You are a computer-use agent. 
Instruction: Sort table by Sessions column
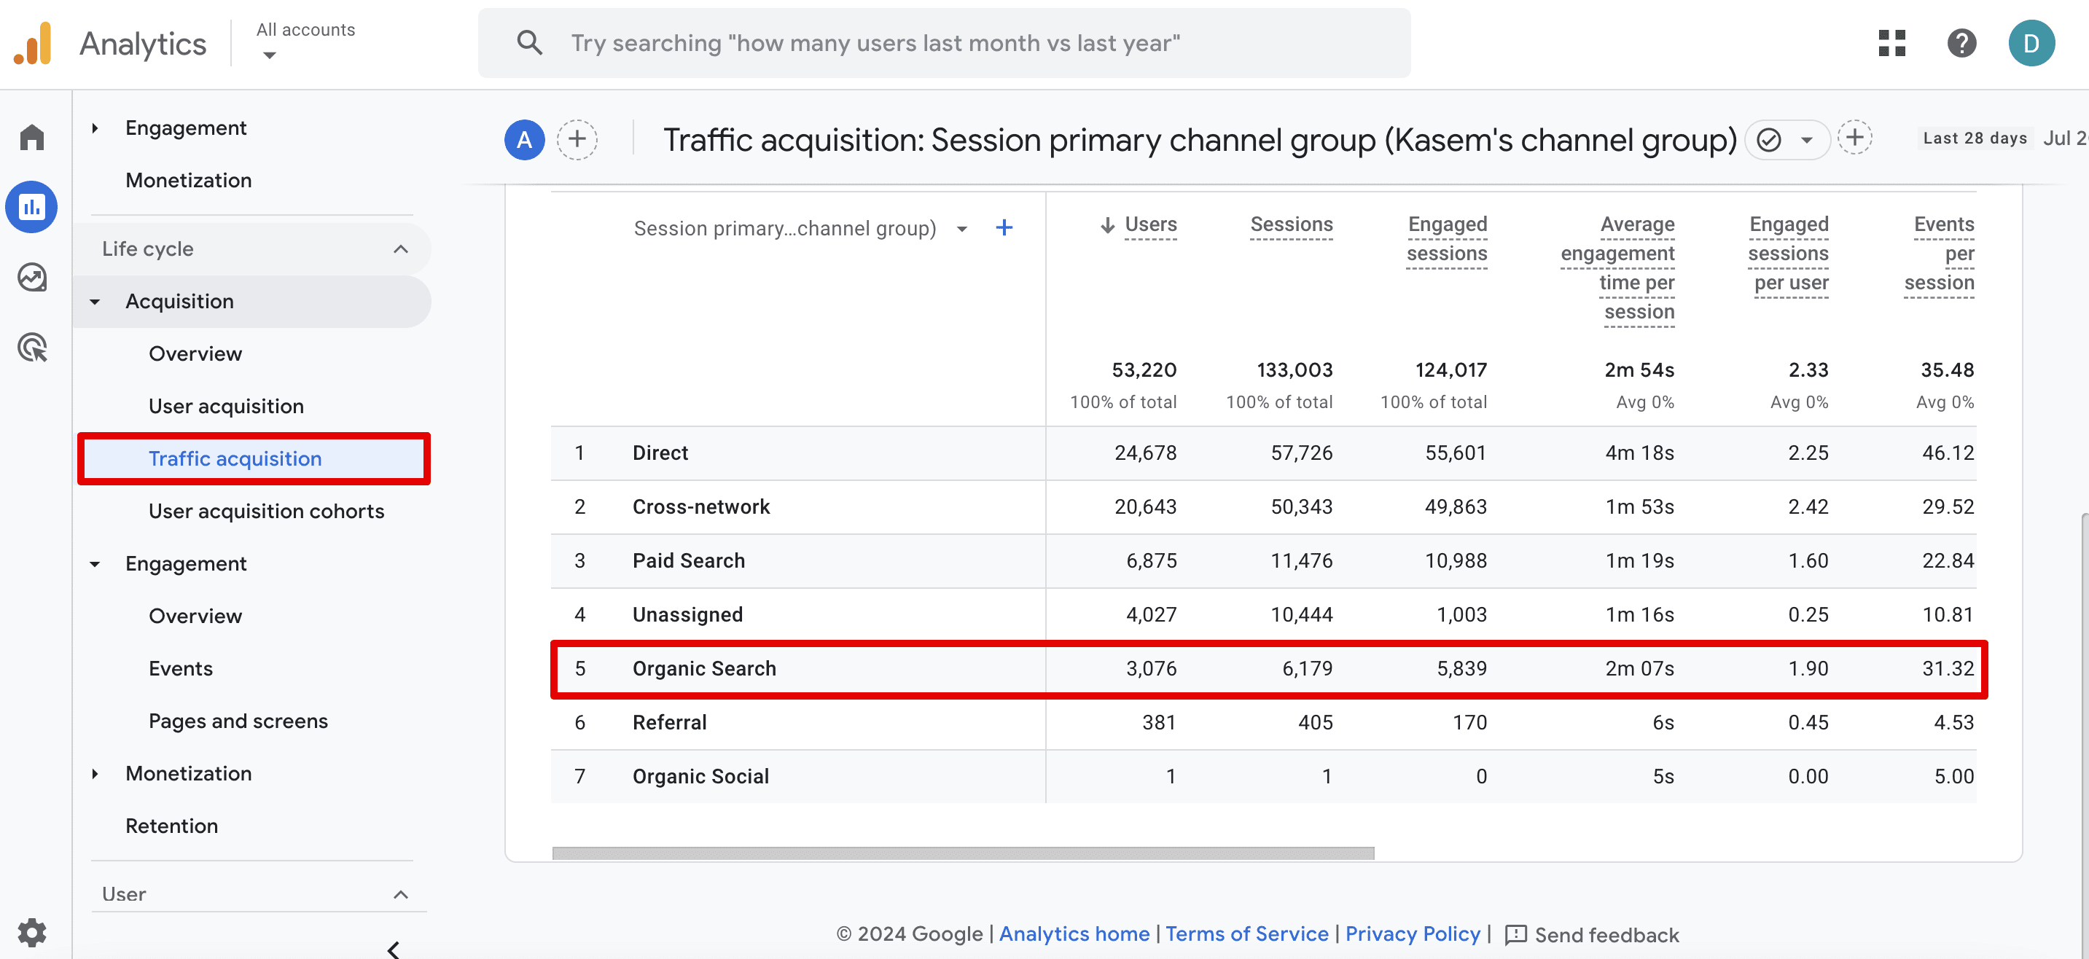(1291, 224)
